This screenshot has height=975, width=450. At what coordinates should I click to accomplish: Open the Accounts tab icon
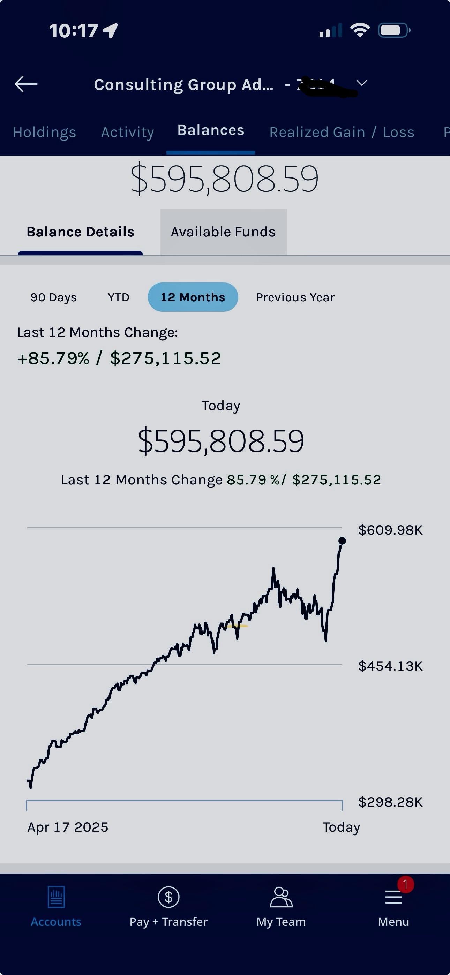pyautogui.click(x=56, y=897)
